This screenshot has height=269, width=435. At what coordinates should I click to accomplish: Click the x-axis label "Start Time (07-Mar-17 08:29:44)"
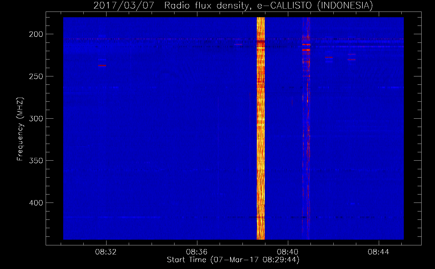(233, 260)
